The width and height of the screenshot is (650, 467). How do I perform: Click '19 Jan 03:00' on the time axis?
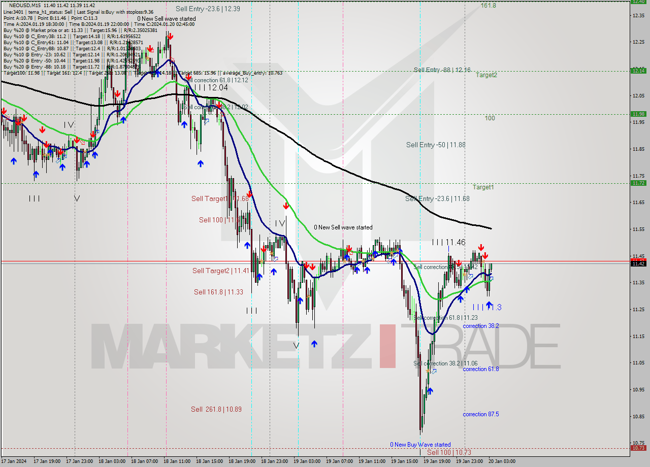[307, 461]
